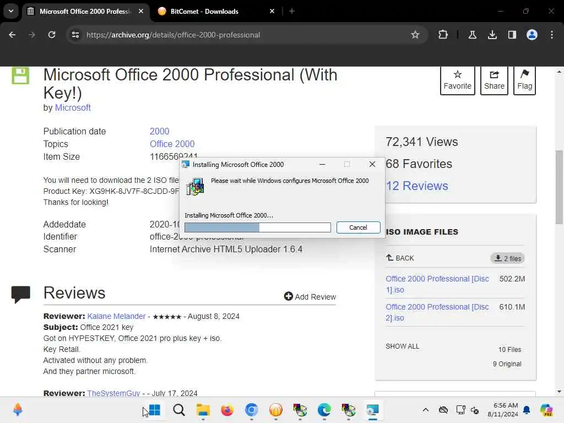Open reviewer TheSystemGuy's profile
Screen dimensions: 564x423
point(113,393)
